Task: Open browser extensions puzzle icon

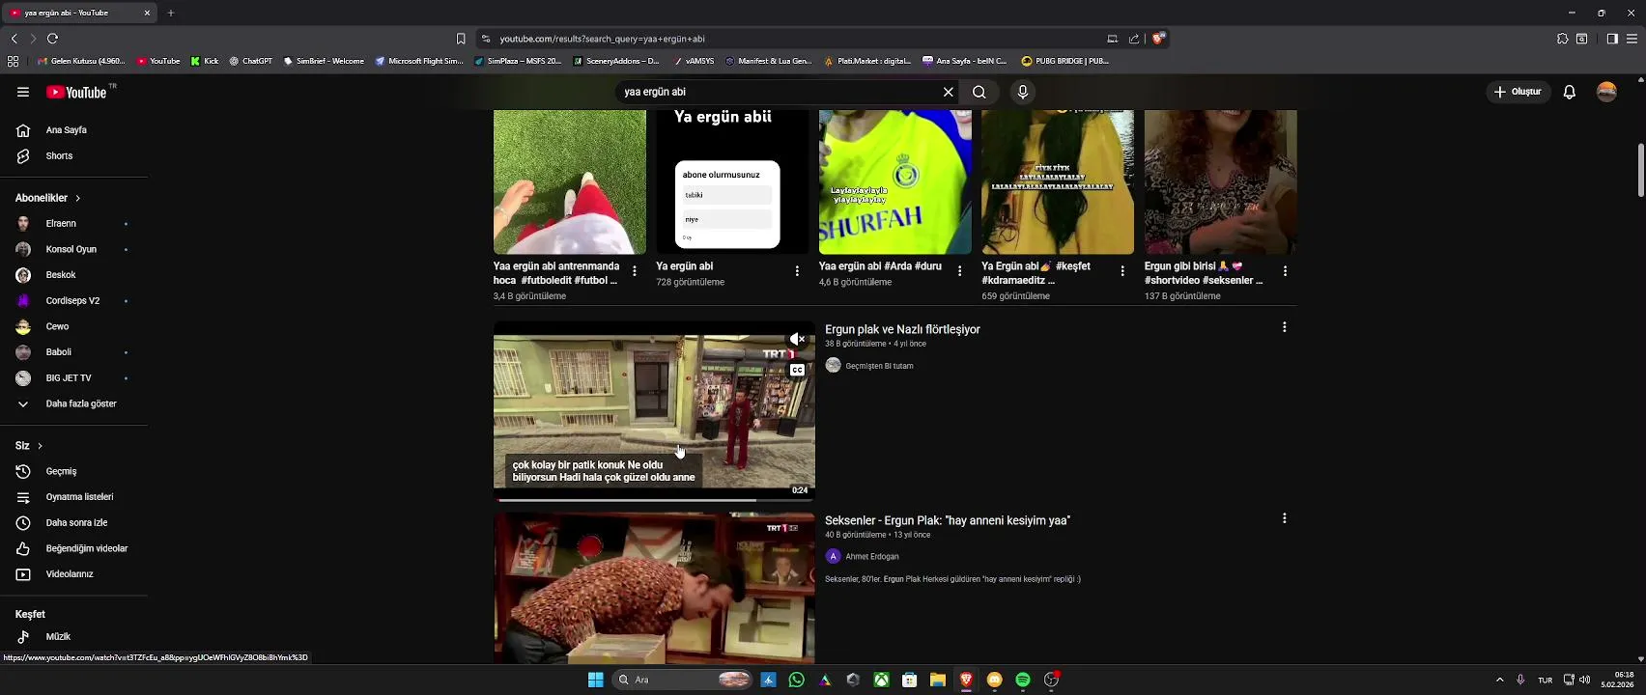Action: 1562,39
